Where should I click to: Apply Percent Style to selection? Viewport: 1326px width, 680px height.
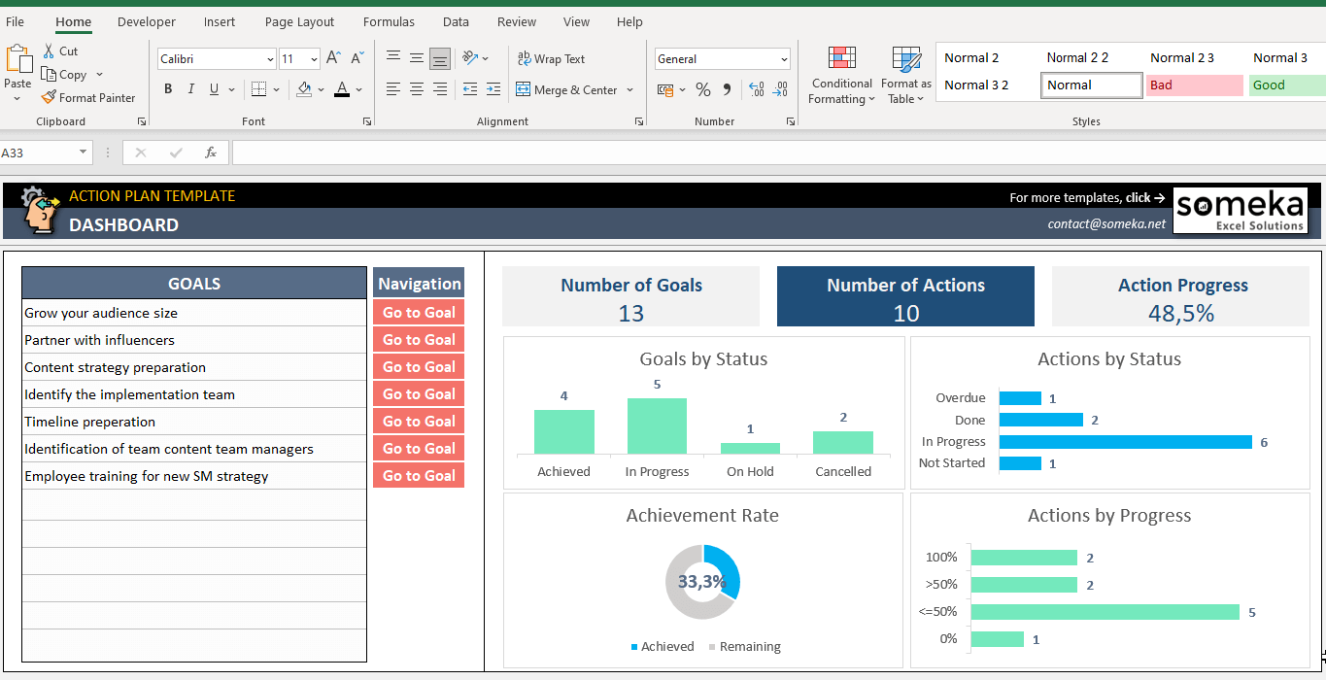tap(702, 89)
